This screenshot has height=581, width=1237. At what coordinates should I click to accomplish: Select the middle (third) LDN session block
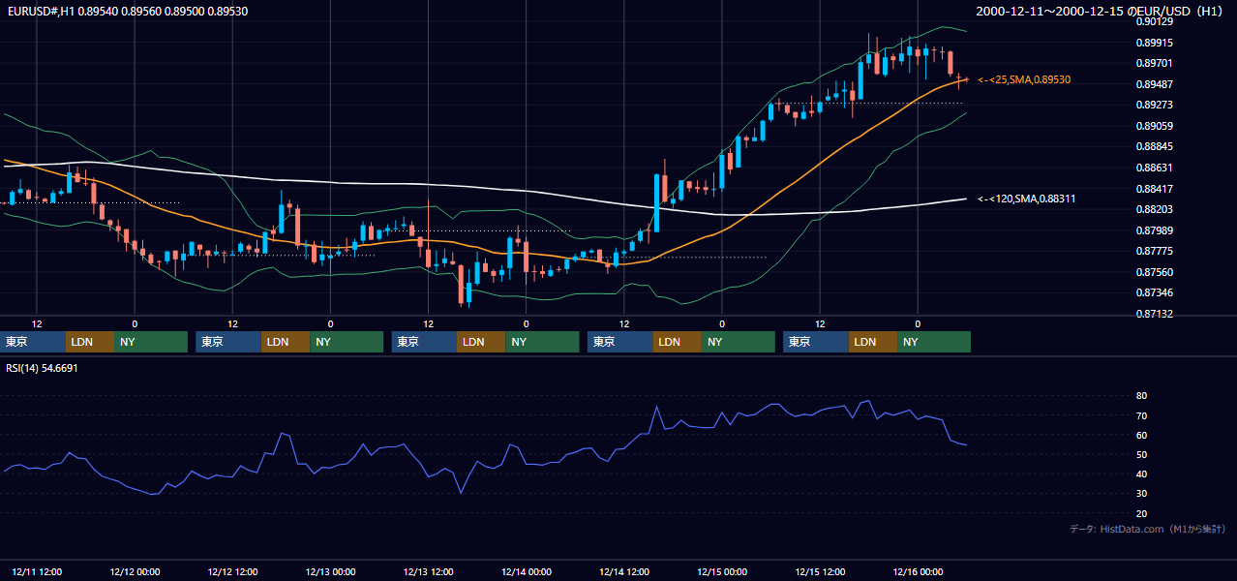(x=482, y=342)
